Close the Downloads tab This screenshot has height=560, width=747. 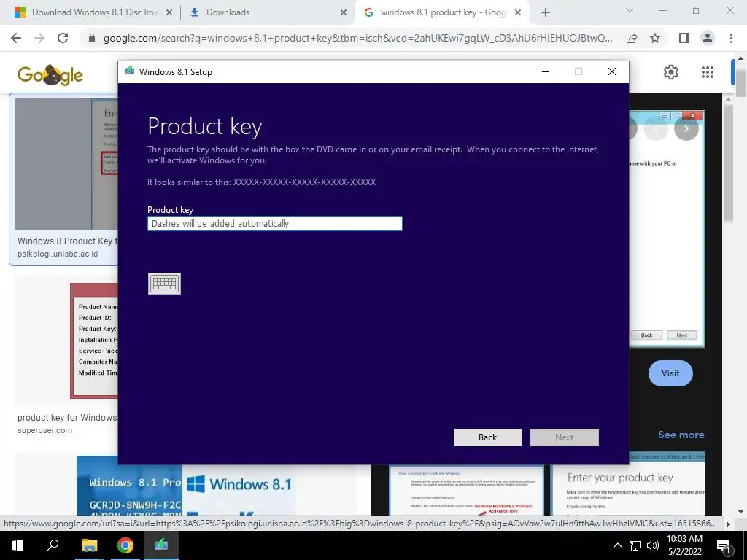coord(344,13)
